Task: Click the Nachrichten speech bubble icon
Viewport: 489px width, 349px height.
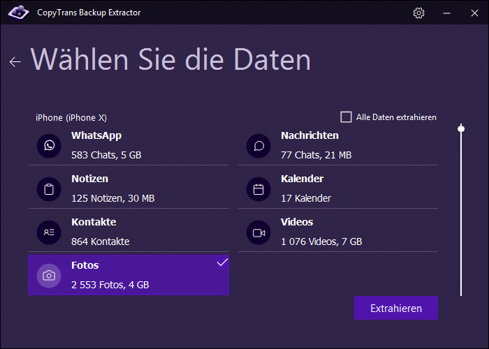Action: pos(258,145)
